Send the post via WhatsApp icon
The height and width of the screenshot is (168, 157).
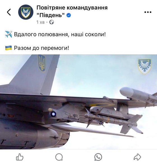(x=98, y=157)
